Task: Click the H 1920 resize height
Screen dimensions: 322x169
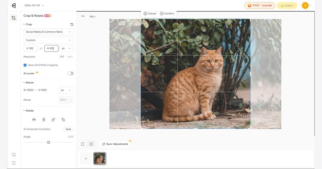Action: pyautogui.click(x=42, y=90)
